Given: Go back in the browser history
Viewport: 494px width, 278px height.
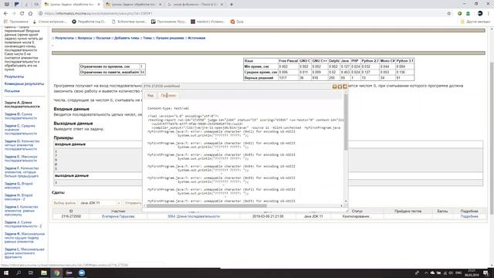Looking at the screenshot, I should [x=5, y=14].
